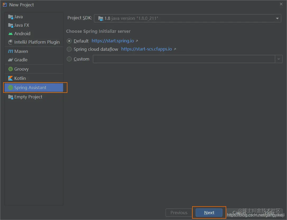Choose Java FX project type
Image resolution: width=287 pixels, height=220 pixels.
(34, 25)
